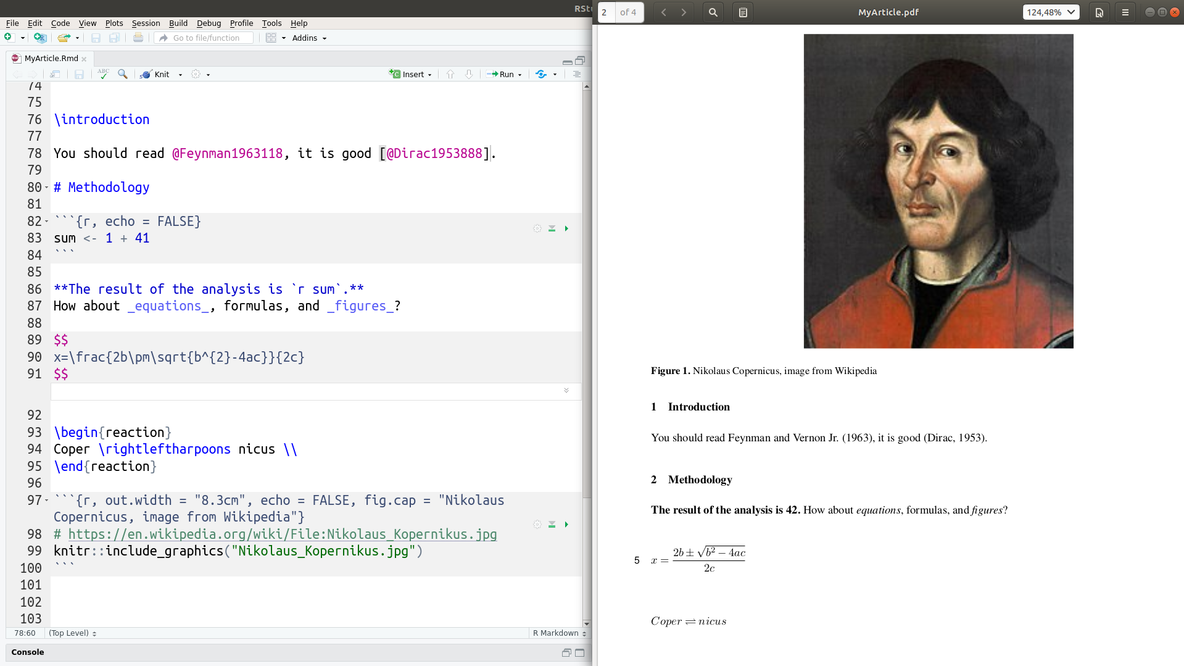Fold the Methodology section at line 80
This screenshot has width=1184, height=666.
(x=46, y=188)
